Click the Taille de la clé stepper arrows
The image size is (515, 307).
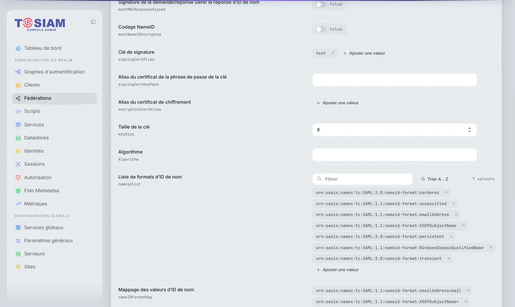[470, 130]
